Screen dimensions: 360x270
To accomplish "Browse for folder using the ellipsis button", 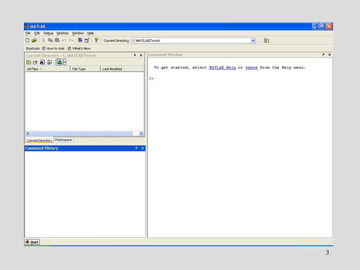I will click(x=259, y=41).
